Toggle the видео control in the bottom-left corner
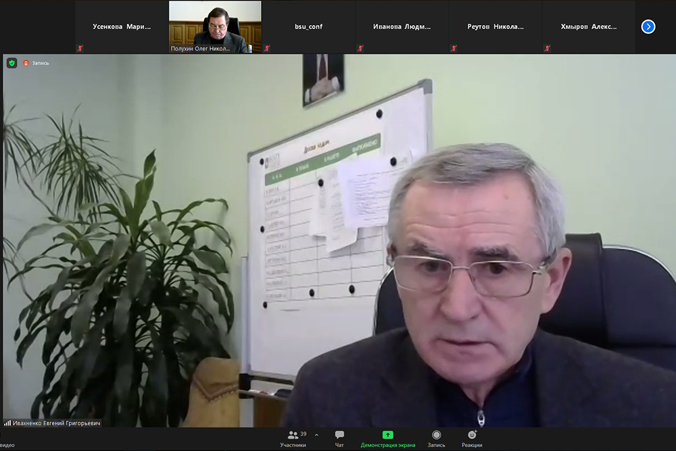The height and width of the screenshot is (451, 676). point(7,445)
